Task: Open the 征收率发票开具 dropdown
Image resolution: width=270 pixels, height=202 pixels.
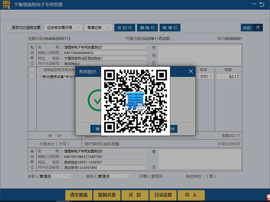Action: [x=63, y=27]
